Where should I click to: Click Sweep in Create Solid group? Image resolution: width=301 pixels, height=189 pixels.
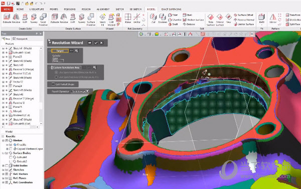pos(34,18)
